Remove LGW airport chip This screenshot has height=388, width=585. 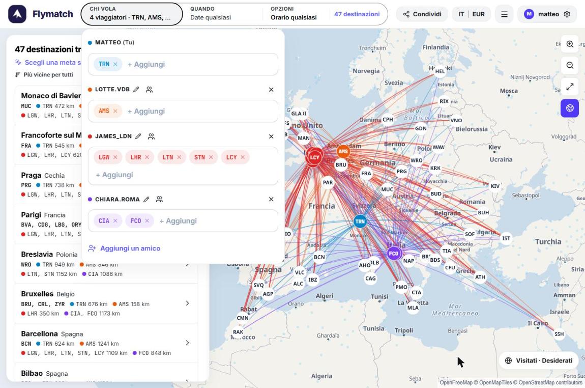(x=115, y=157)
